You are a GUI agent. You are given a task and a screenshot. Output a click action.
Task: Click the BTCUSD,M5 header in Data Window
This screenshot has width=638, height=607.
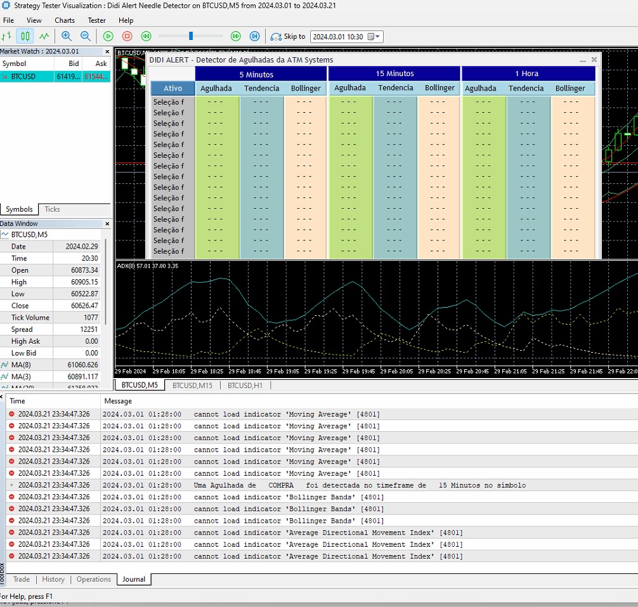tap(50, 234)
